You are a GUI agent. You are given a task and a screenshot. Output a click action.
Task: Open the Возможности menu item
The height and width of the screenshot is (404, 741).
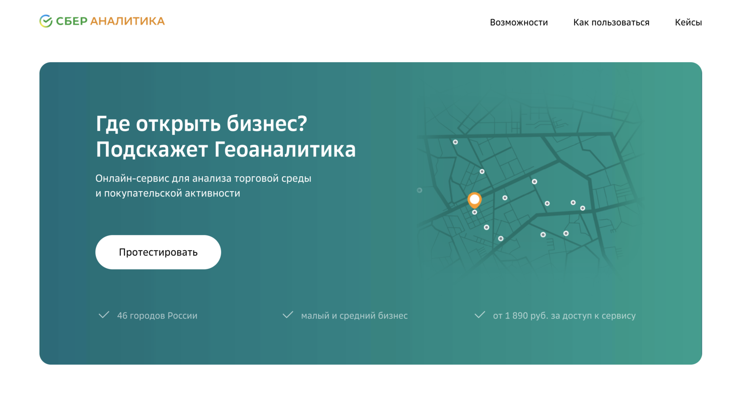pyautogui.click(x=519, y=22)
